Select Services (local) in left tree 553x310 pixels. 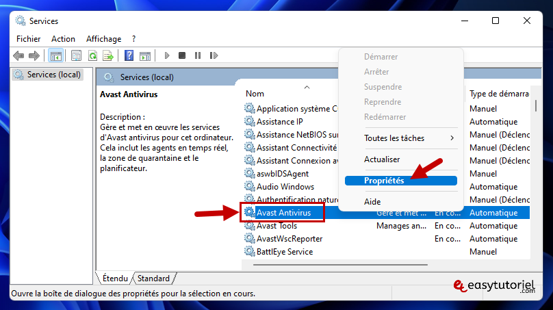click(47, 75)
